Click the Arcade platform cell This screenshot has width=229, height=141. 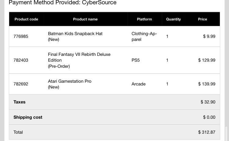click(139, 84)
